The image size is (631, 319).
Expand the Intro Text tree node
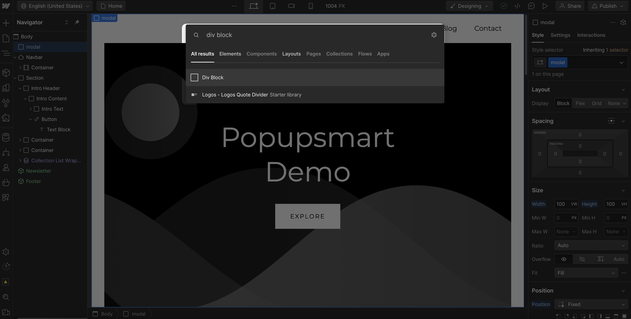(31, 109)
